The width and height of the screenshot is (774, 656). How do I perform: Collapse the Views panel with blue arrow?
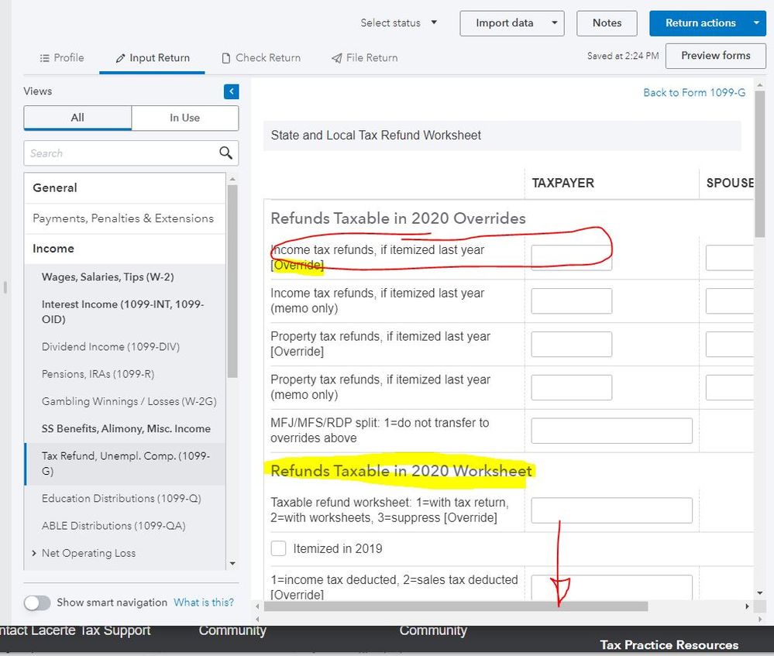(231, 91)
